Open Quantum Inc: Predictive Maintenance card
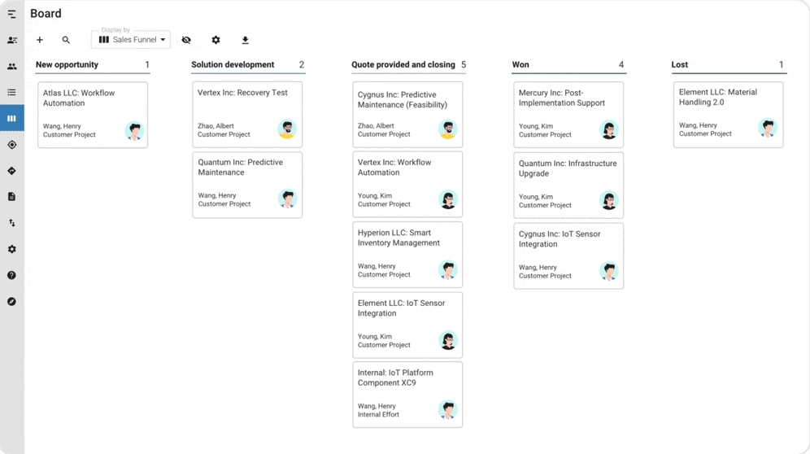 tap(247, 185)
